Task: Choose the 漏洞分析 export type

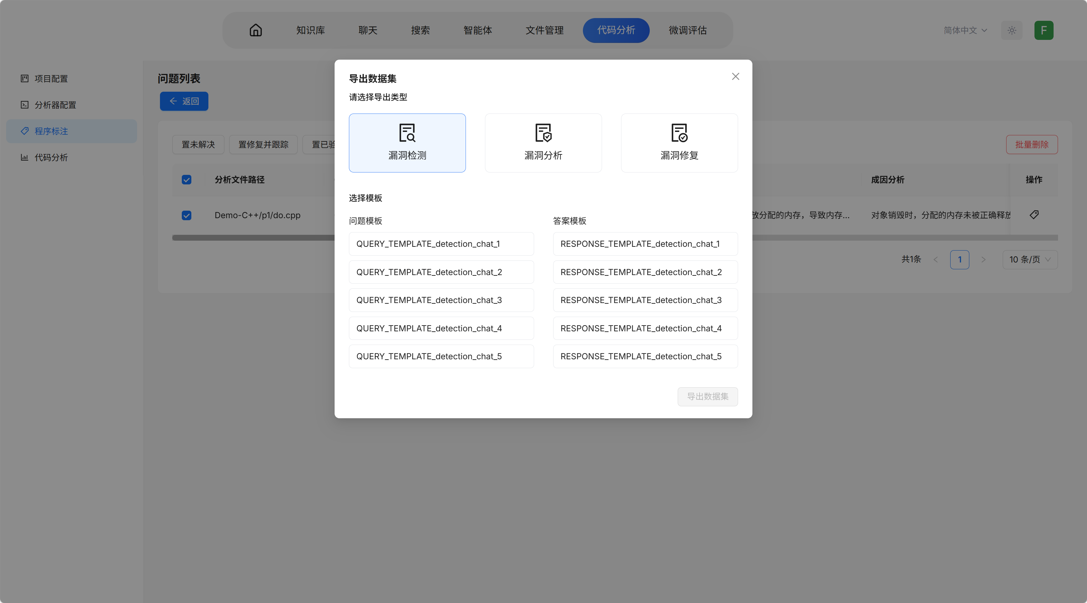Action: [543, 142]
